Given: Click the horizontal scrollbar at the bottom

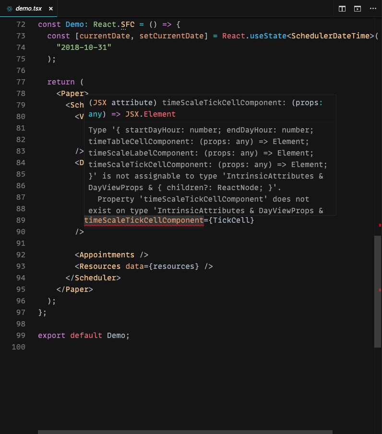Looking at the screenshot, I should [x=185, y=432].
